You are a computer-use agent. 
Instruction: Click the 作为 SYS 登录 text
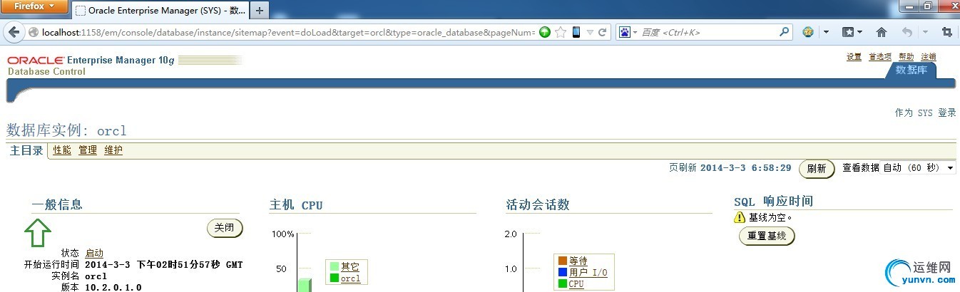pyautogui.click(x=925, y=113)
